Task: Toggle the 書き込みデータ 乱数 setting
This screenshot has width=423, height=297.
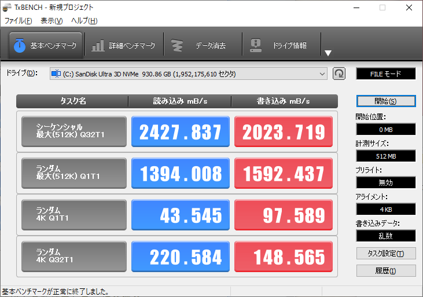Action: (385, 236)
